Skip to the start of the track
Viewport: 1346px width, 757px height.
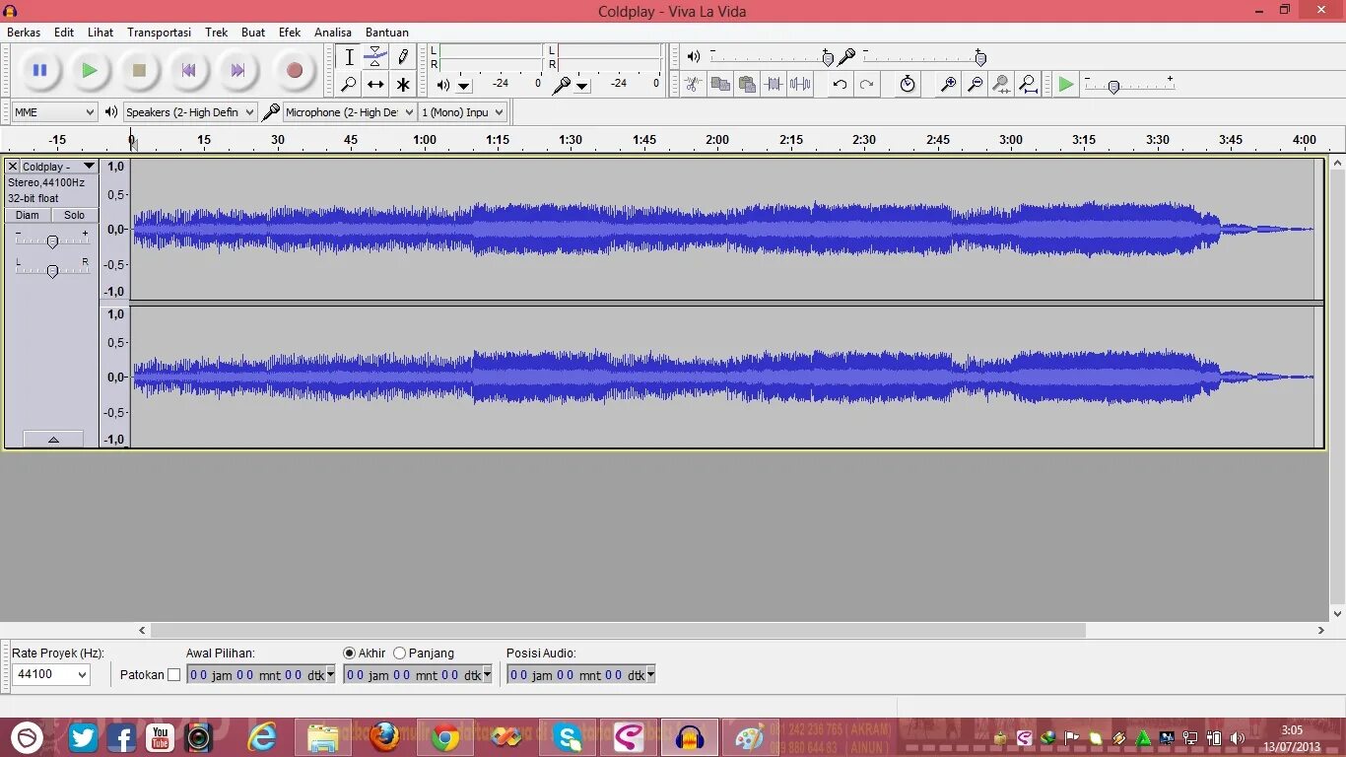[x=188, y=70]
